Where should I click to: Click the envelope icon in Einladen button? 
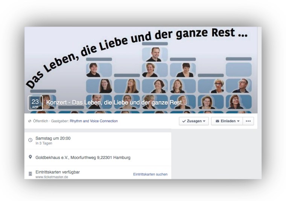tap(217, 121)
